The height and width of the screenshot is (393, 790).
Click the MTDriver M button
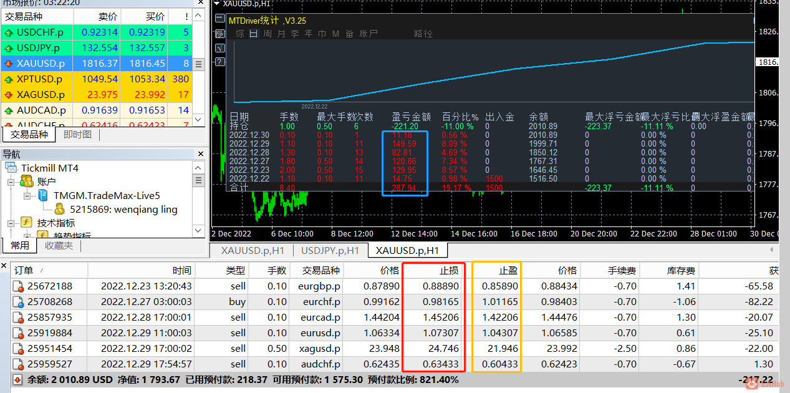[335, 34]
